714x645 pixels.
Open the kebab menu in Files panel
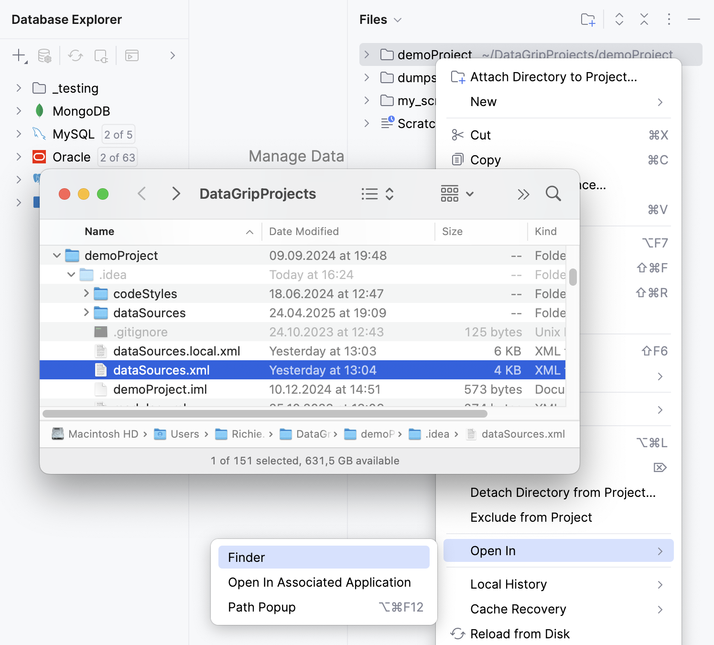[669, 20]
